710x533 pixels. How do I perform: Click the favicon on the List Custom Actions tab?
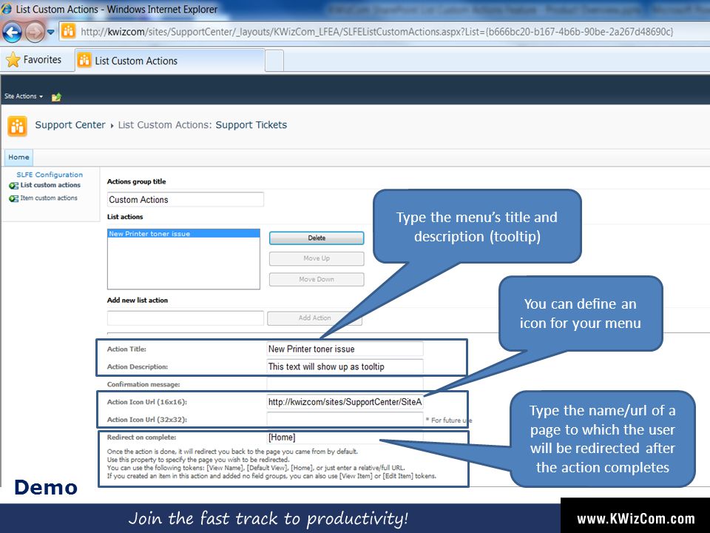point(84,60)
